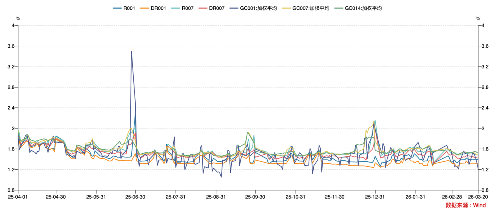Toggle the GC001:加权平均 legend entry
This screenshot has height=213, width=496.
(x=258, y=8)
